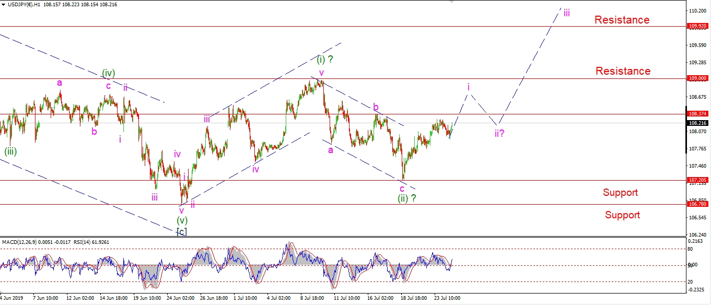This screenshot has height=305, width=711.
Task: Click the green "(iv)" wave label
Action: pyautogui.click(x=108, y=73)
